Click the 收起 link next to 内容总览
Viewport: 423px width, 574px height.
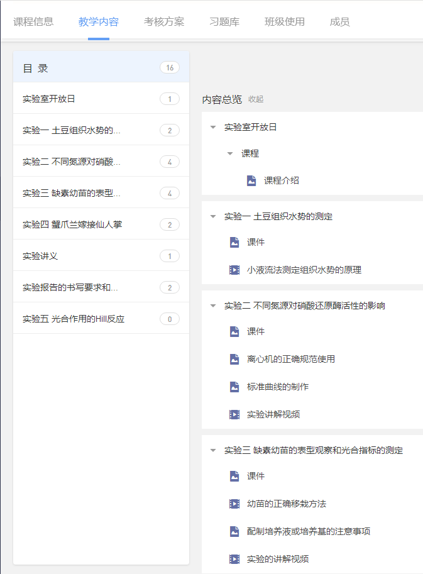256,99
